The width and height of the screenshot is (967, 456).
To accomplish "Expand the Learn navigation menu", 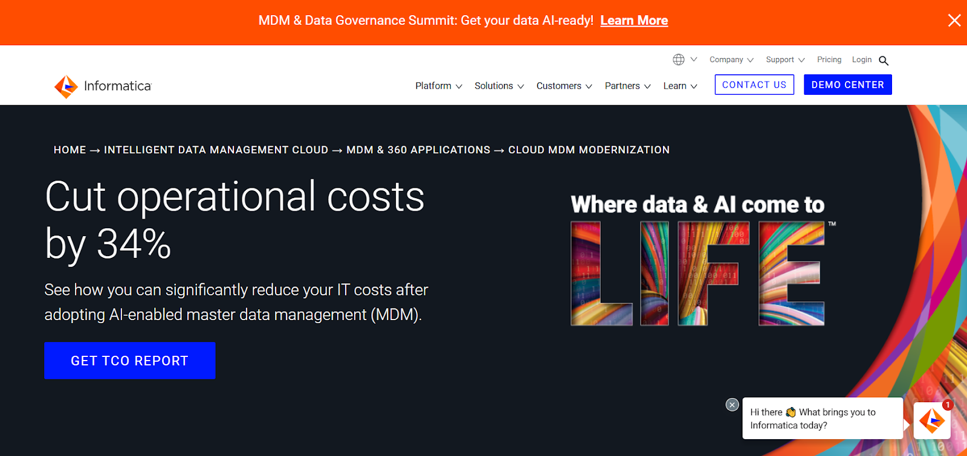I will (x=681, y=86).
